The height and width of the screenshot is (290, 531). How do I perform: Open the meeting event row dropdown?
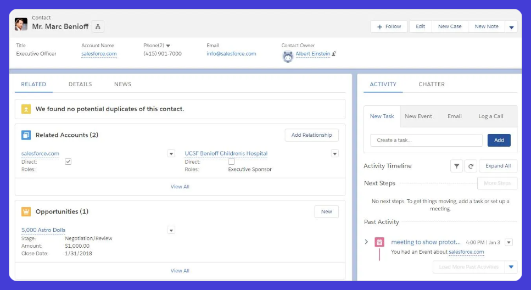508,242
